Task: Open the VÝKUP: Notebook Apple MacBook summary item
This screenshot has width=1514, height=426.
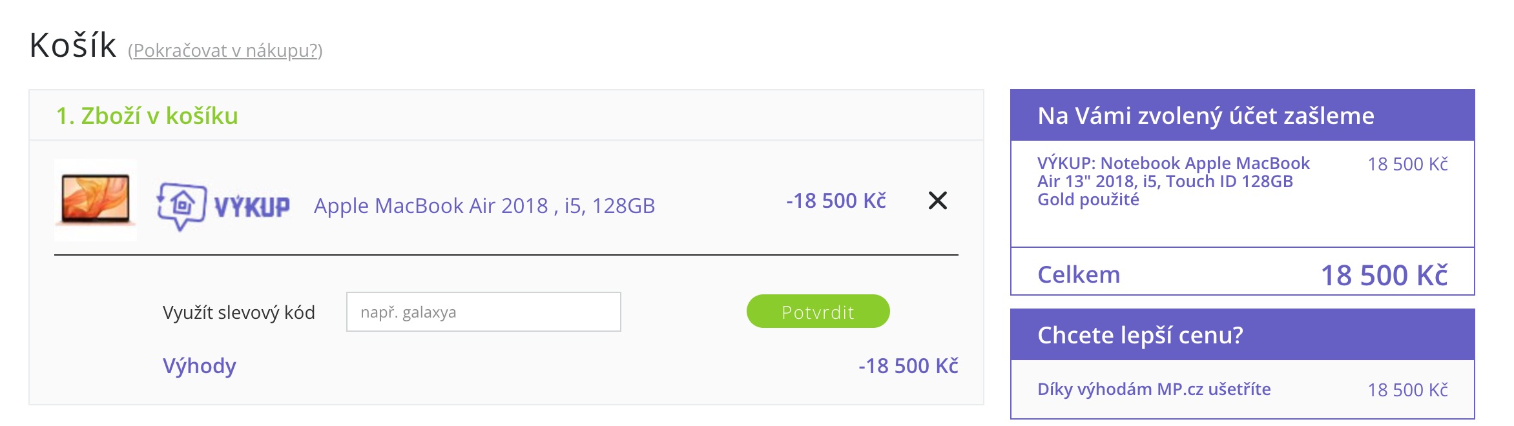Action: click(x=1173, y=181)
